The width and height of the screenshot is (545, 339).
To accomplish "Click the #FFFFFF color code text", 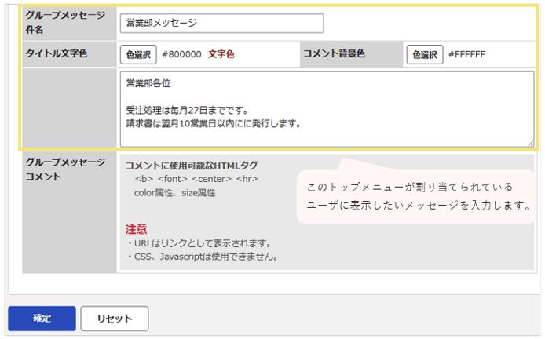I will point(466,54).
